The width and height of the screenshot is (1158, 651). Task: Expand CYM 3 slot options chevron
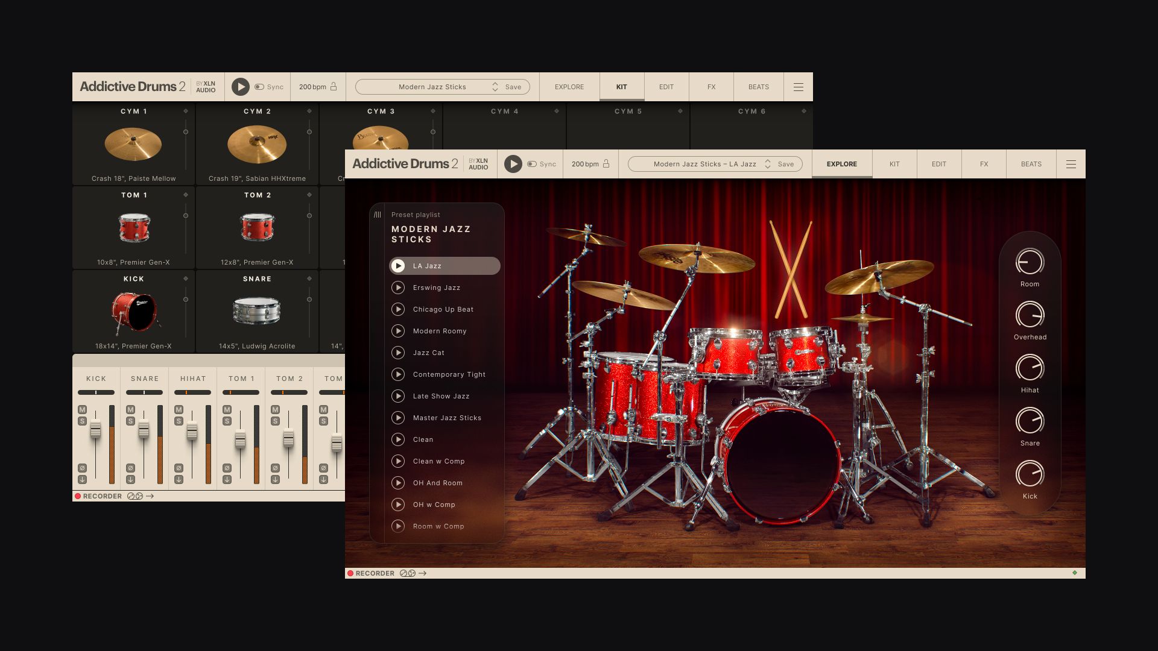pyautogui.click(x=432, y=112)
